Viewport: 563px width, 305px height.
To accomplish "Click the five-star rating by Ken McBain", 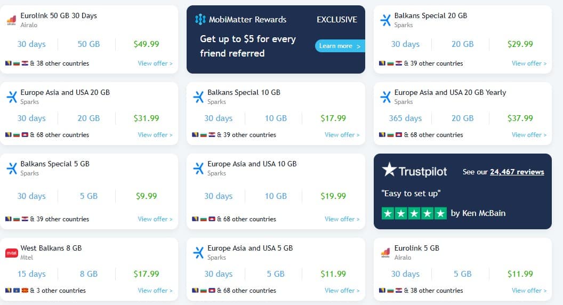I will [414, 214].
